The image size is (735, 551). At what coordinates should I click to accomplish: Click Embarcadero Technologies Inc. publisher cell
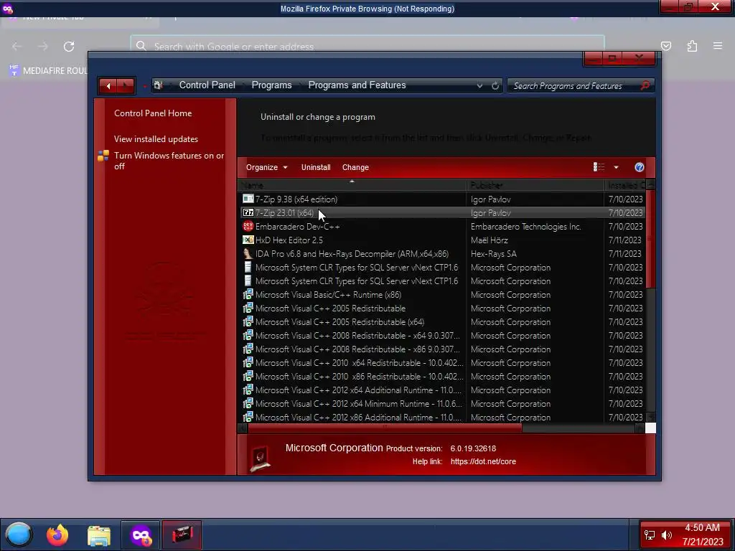[x=526, y=226]
